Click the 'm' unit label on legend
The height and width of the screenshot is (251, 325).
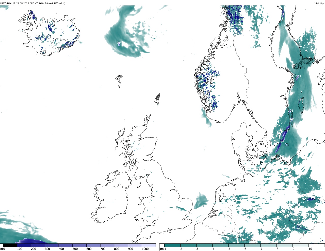pos(2,249)
